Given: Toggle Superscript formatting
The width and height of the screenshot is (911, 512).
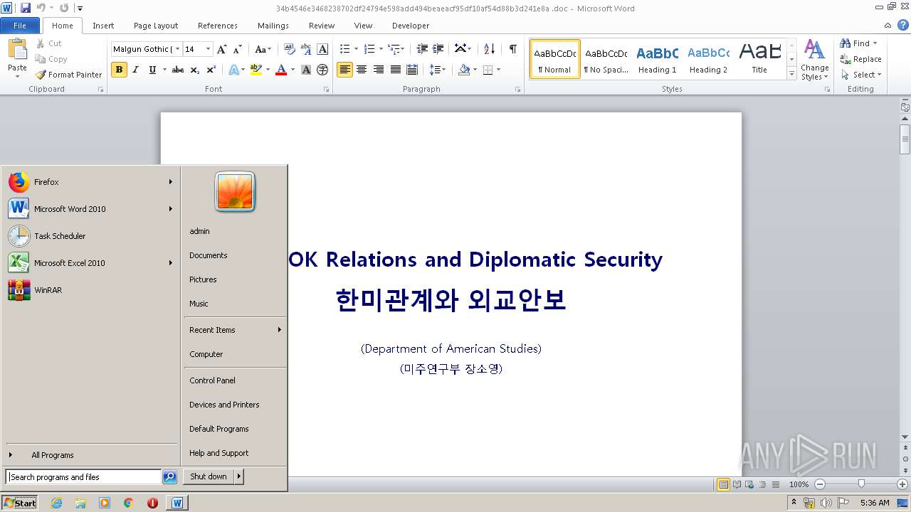Looking at the screenshot, I should [211, 70].
